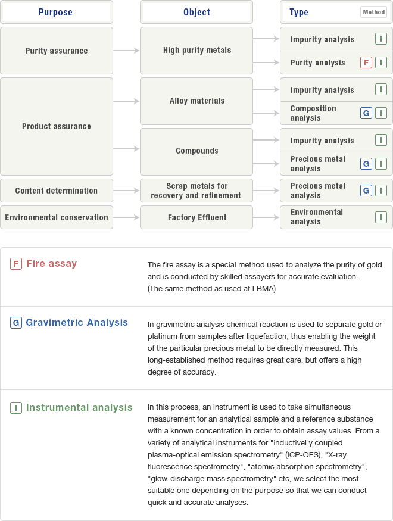Click the Method badge in the Type header
The image size is (393, 521).
(373, 12)
